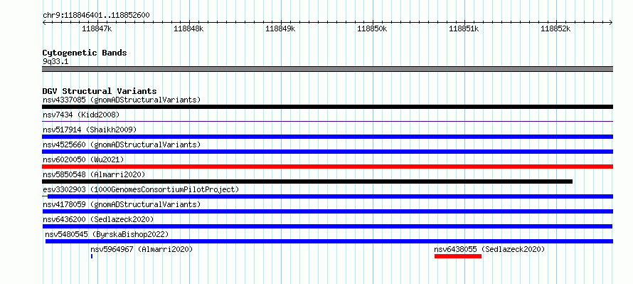Image resolution: width=633 pixels, height=284 pixels.
Task: Click the nsv4337085 (gnomADStructuralVariants) label
Action: click(122, 100)
